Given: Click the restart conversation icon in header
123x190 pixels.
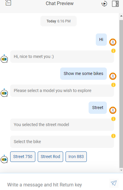Looking at the screenshot, I should tap(104, 4).
